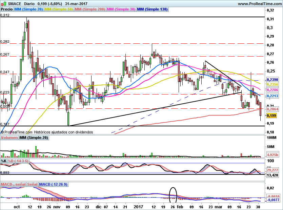Open the www.ProRealTime.com link
This screenshot has width=283, height=210.
point(260,3)
